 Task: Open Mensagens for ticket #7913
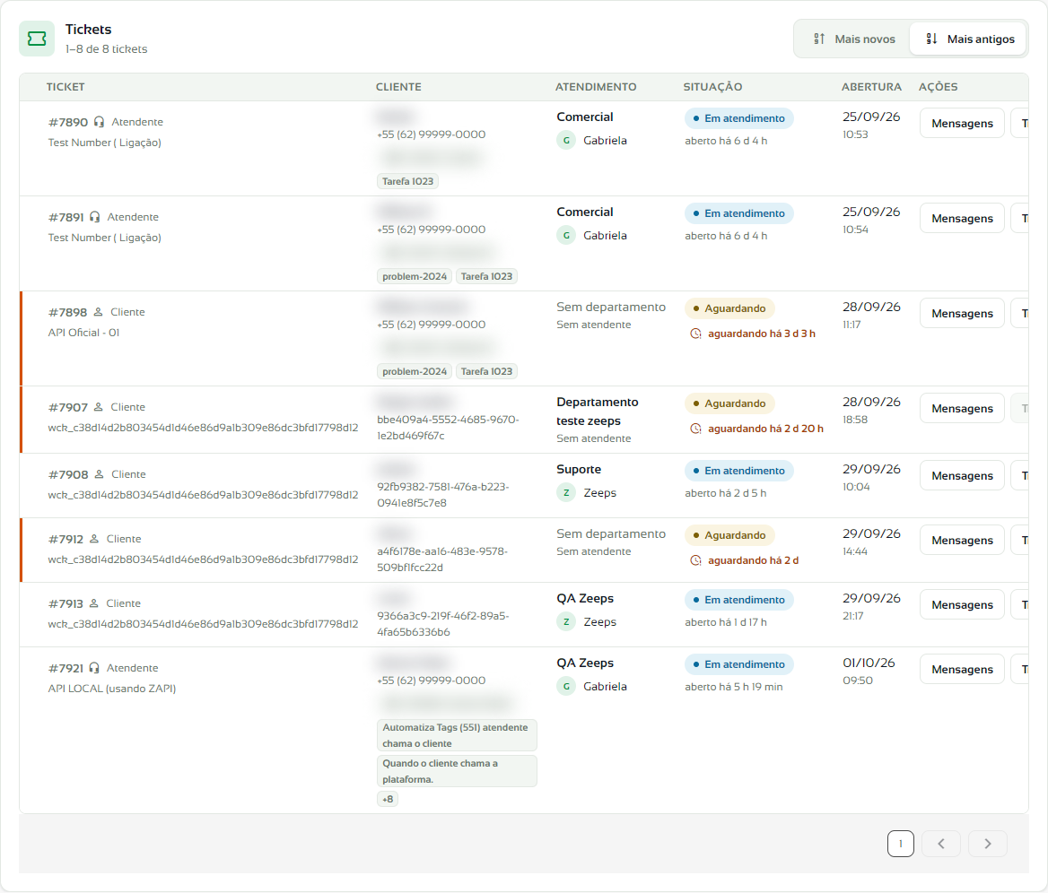click(x=962, y=604)
